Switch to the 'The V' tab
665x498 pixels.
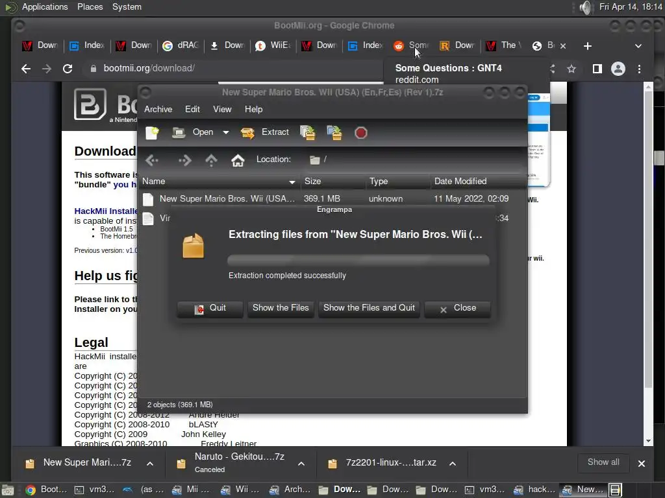[505, 45]
